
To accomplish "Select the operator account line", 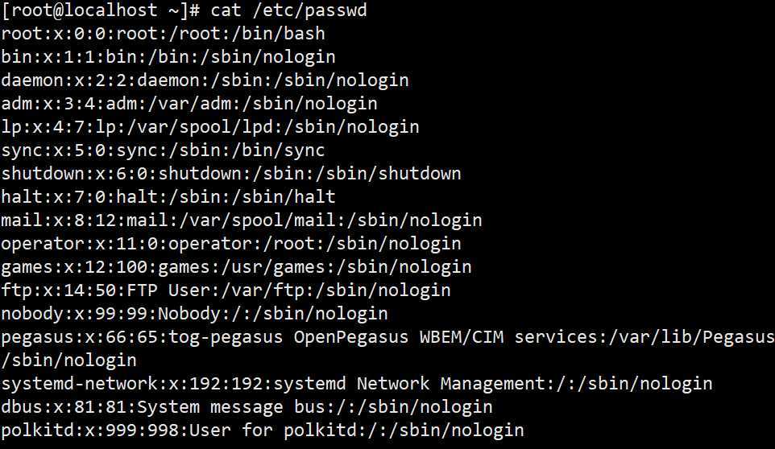I will coord(231,244).
